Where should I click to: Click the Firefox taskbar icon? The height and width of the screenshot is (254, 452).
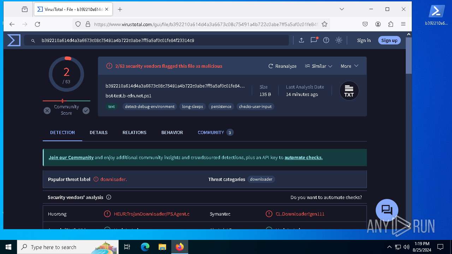coord(180,247)
